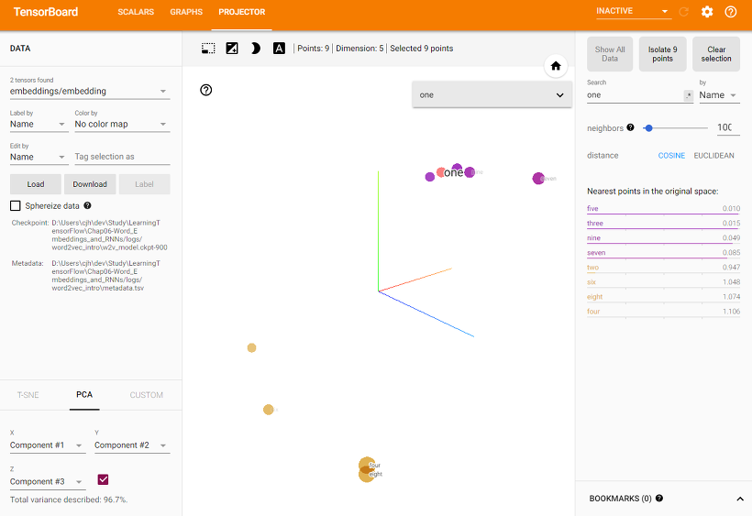Open the Color by dropdown
The width and height of the screenshot is (752, 516).
(122, 124)
